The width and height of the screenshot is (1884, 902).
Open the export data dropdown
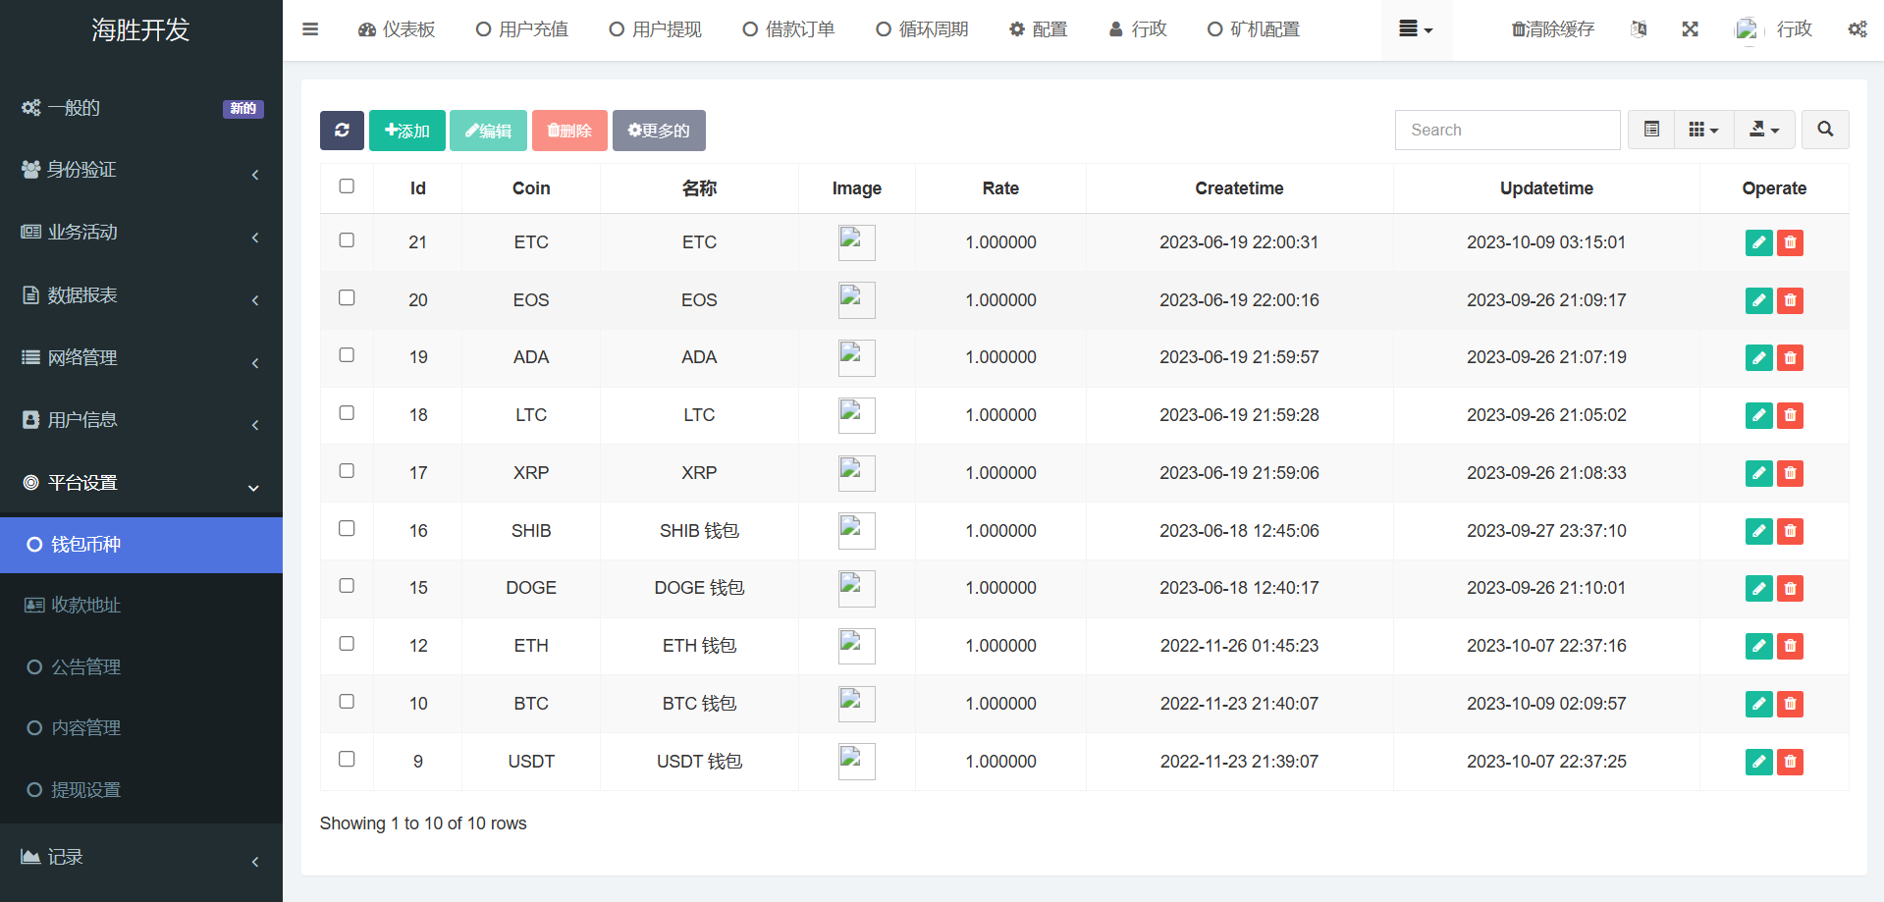[1764, 130]
